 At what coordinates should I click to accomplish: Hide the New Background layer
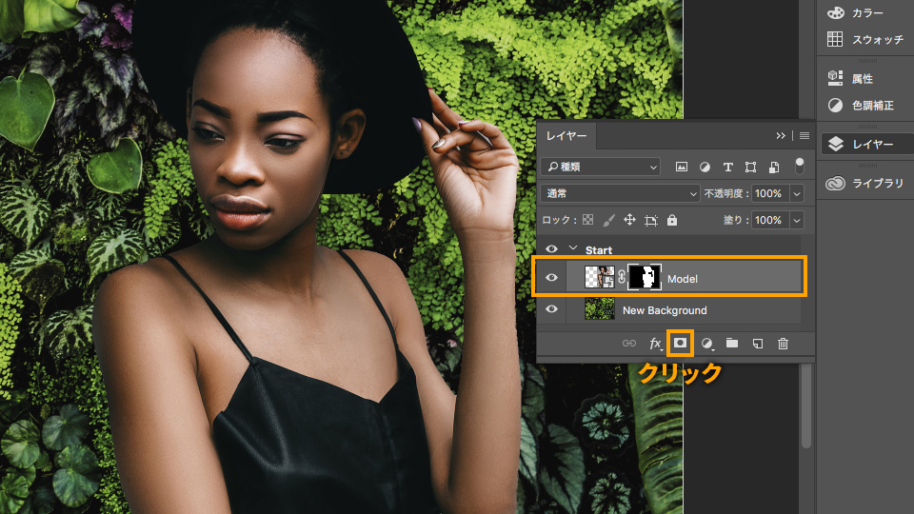[552, 310]
